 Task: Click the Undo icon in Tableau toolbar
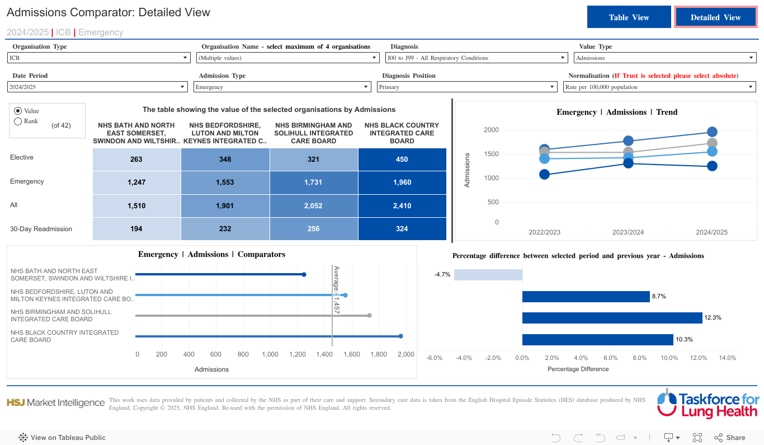(555, 438)
